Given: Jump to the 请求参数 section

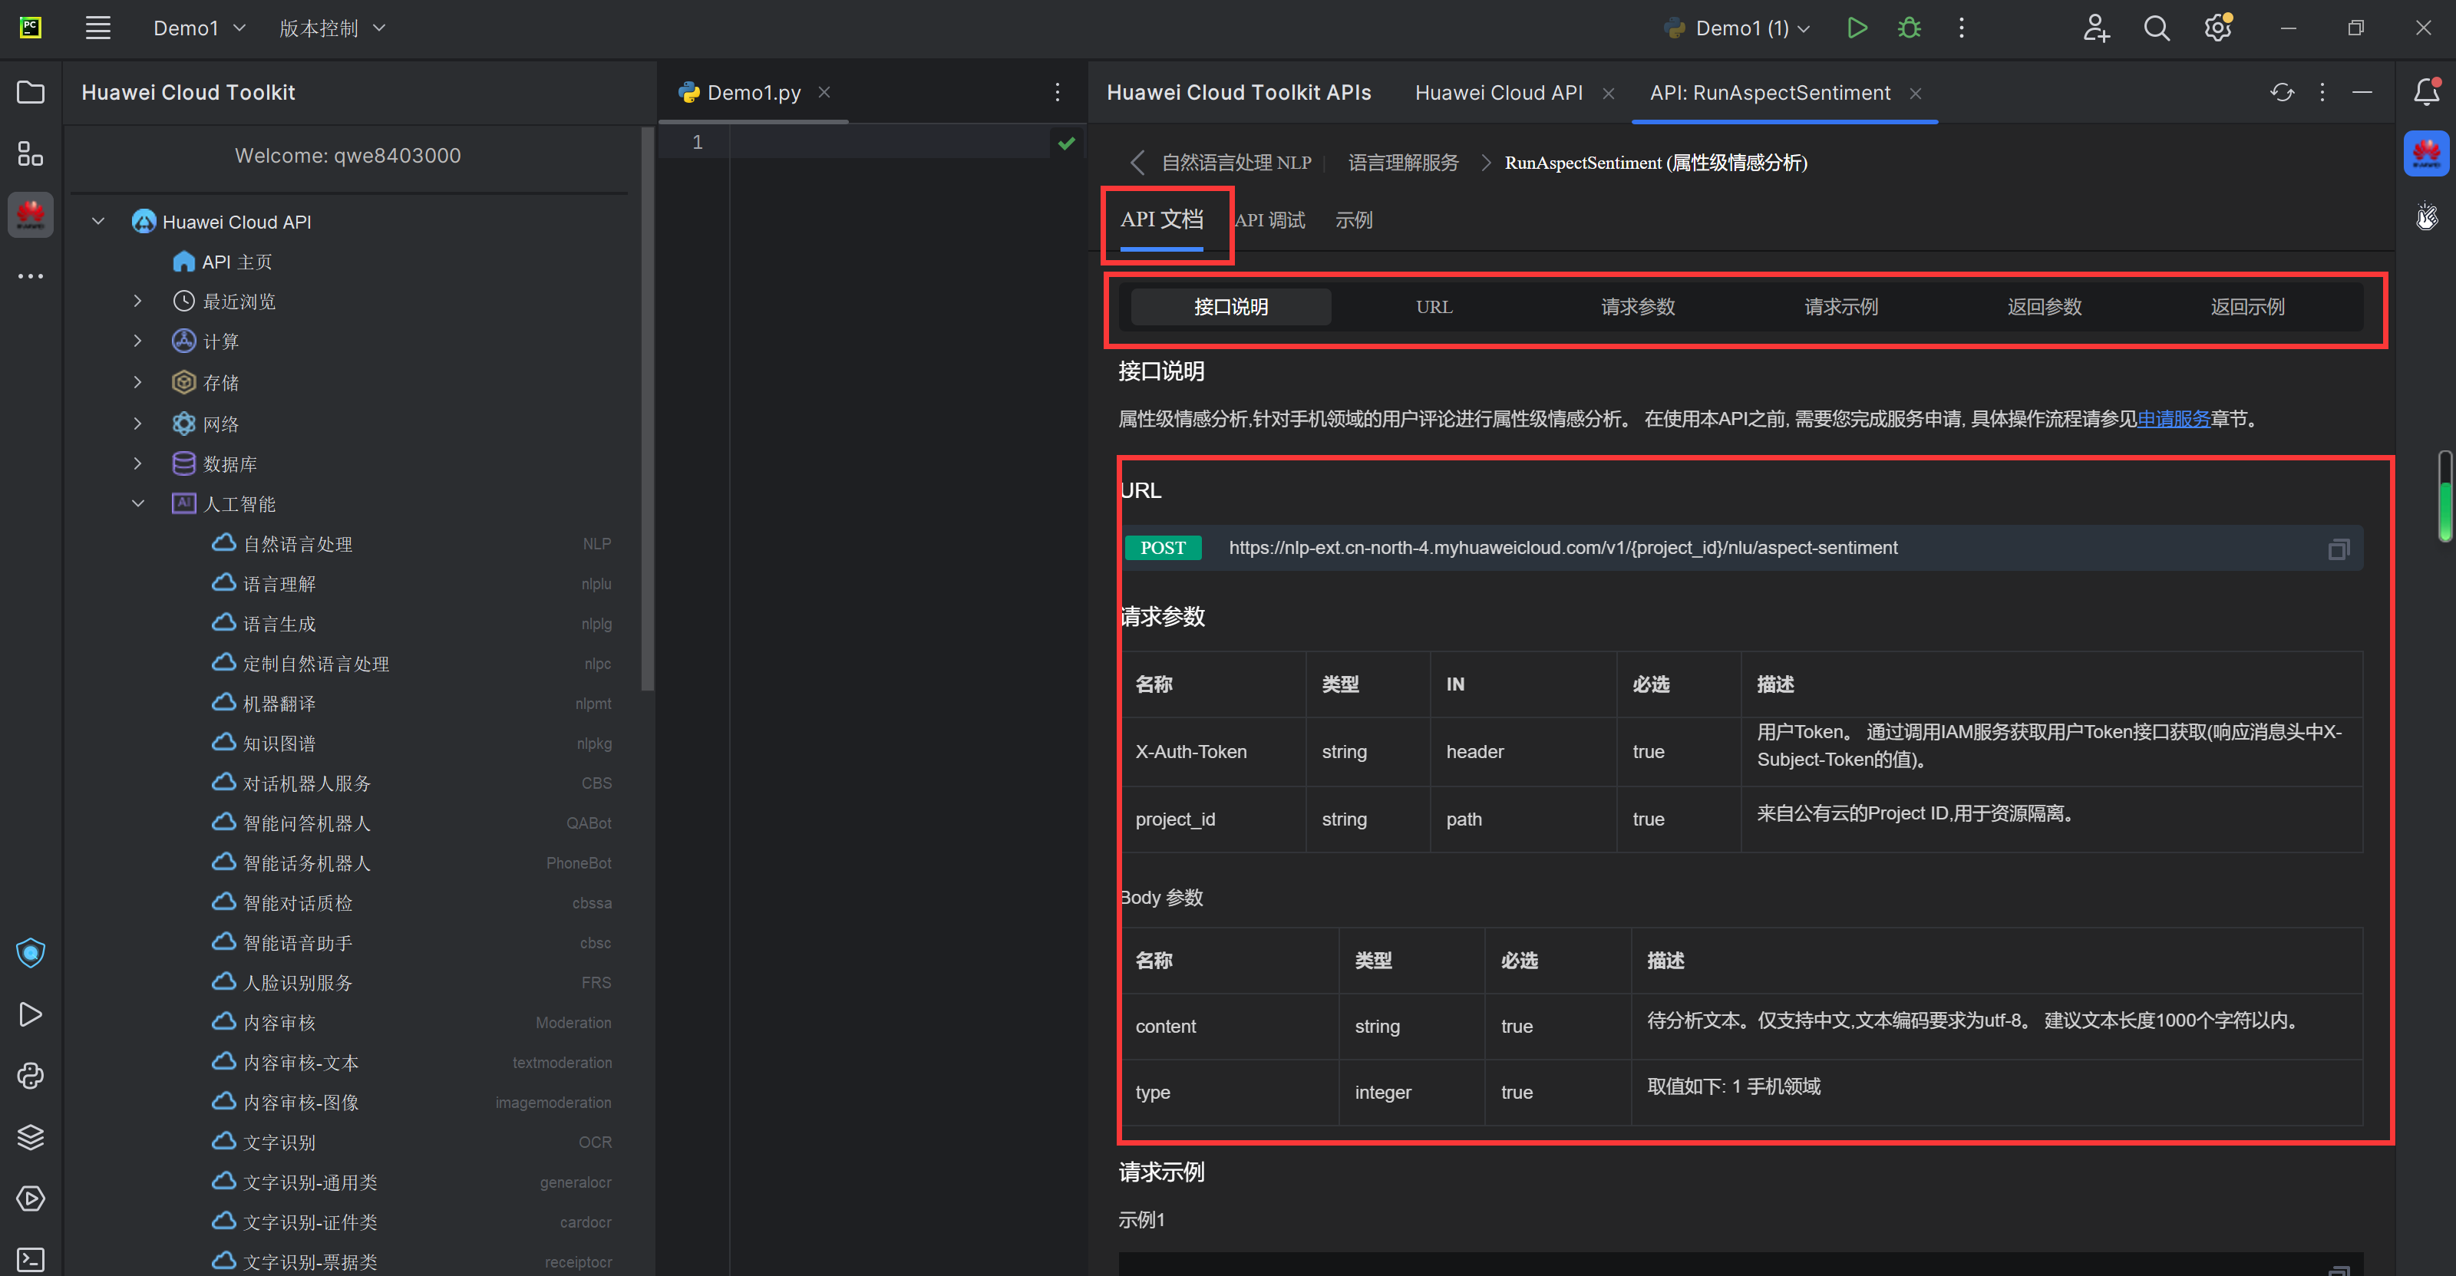Looking at the screenshot, I should click(1638, 307).
